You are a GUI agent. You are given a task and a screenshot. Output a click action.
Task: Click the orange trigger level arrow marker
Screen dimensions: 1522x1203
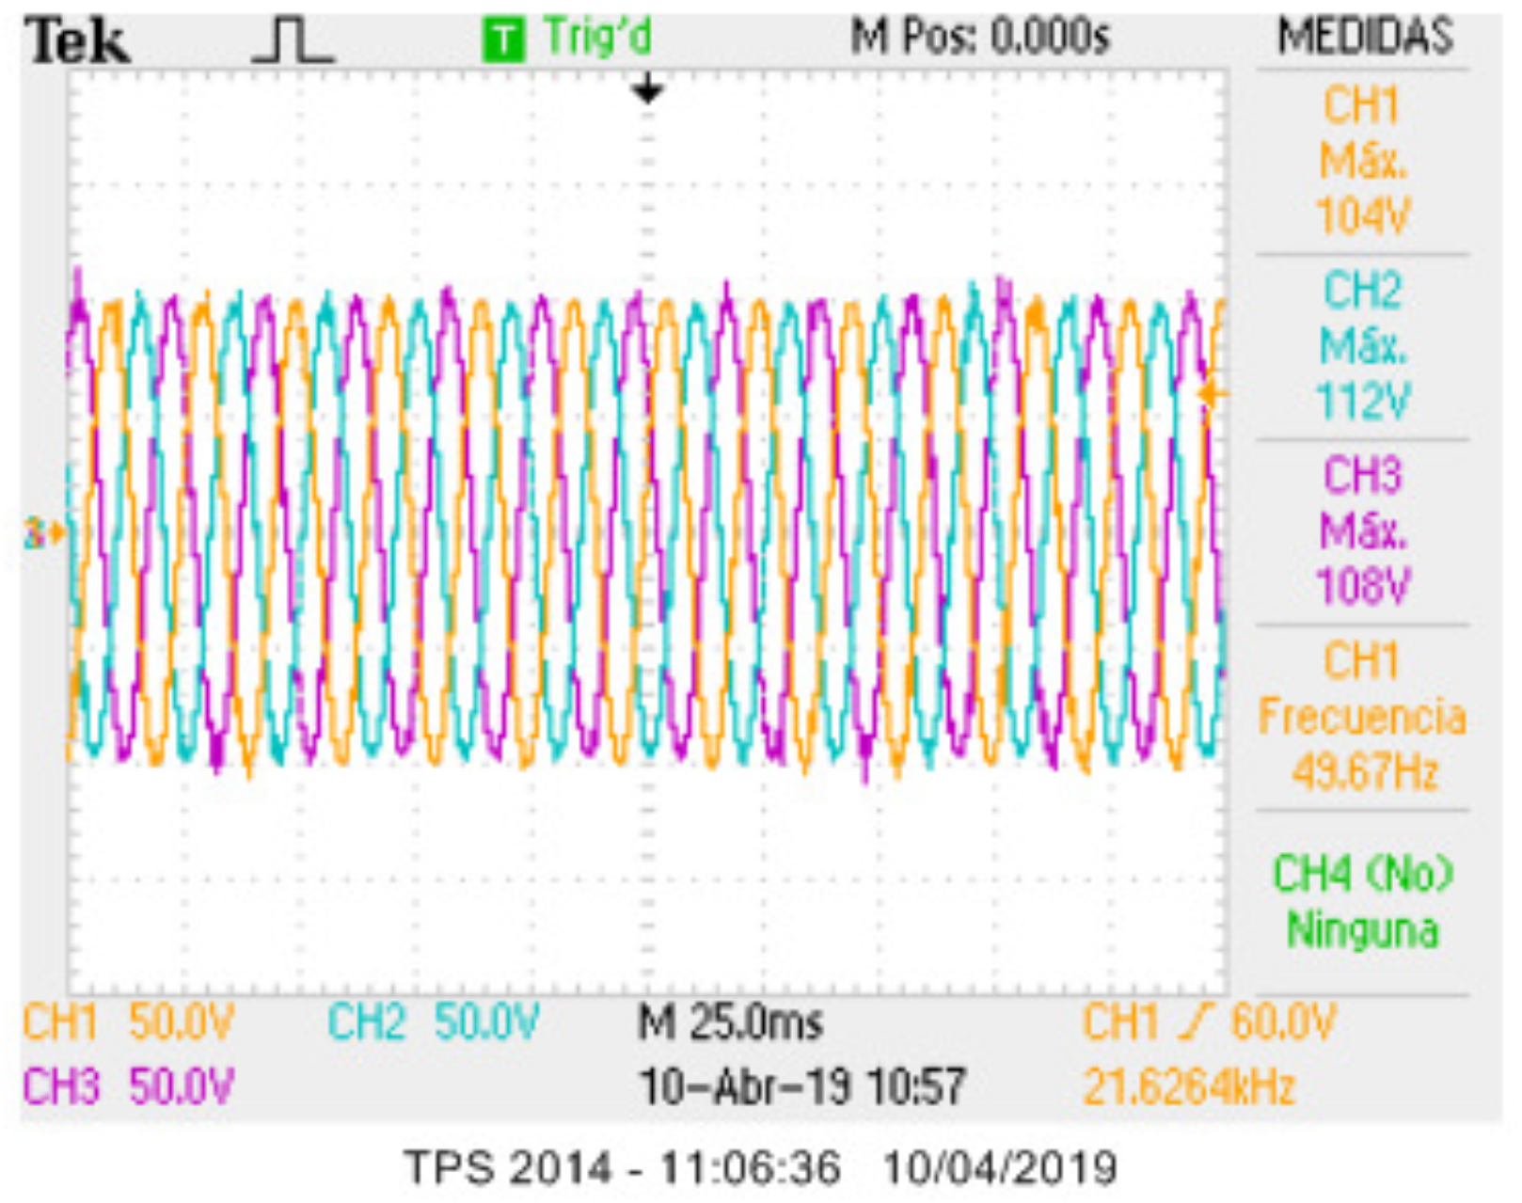coord(1213,394)
